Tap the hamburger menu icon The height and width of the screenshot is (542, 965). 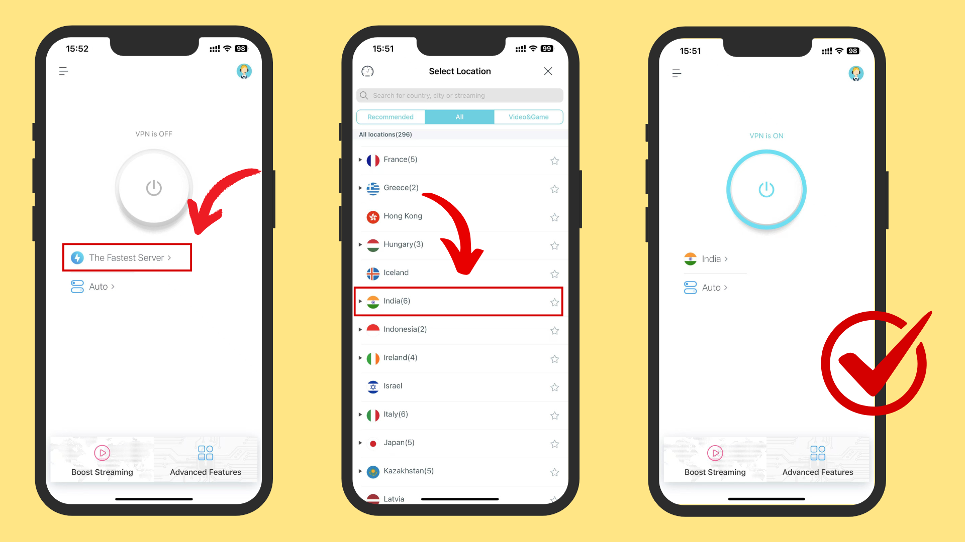[x=64, y=71]
